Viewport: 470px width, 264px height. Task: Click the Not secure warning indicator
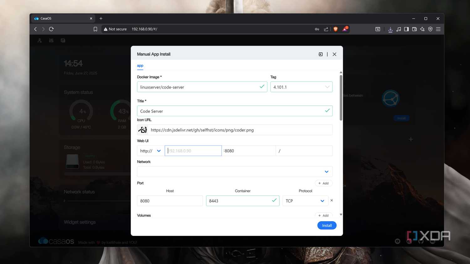[115, 29]
